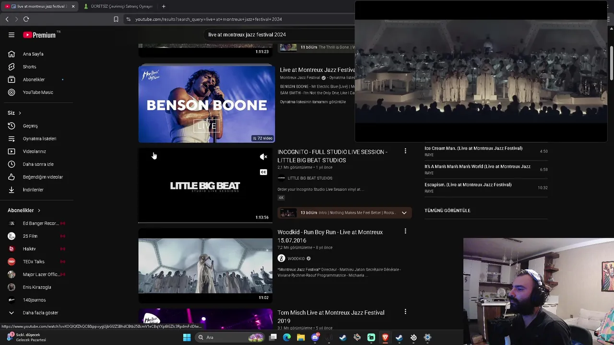Click Windows taskbar Ara search box
This screenshot has height=345, width=614.
coord(230,337)
